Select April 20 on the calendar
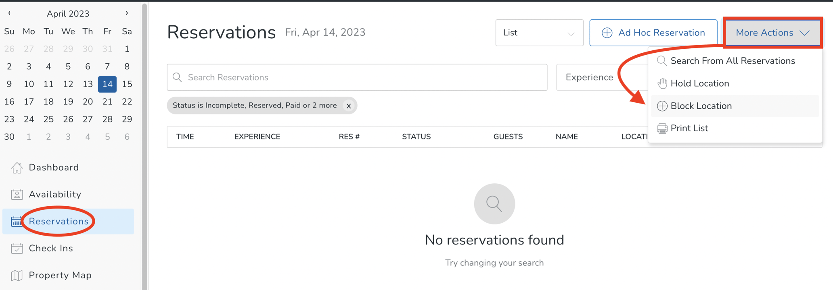This screenshot has height=290, width=833. [x=88, y=101]
